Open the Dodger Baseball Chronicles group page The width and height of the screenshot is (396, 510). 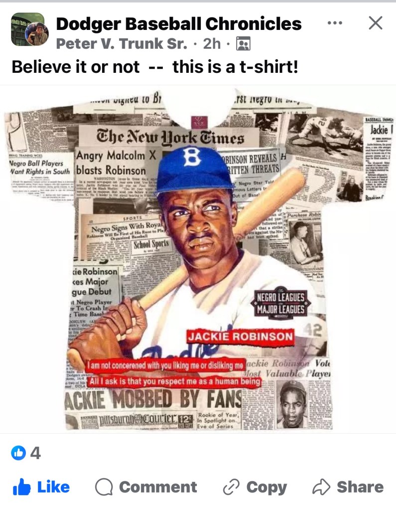pos(179,23)
